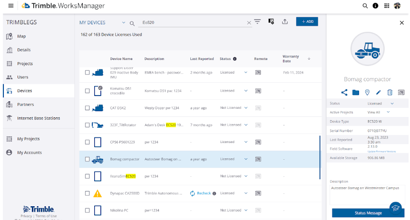This screenshot has height=220, width=410.
Task: Check the box for CAT D5K2
Action: 87,108
